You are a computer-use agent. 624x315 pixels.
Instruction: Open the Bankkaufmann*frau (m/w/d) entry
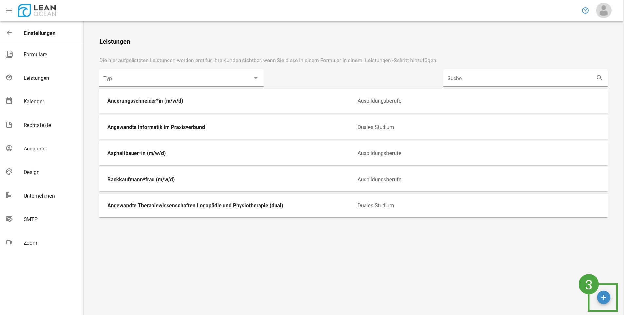point(141,179)
